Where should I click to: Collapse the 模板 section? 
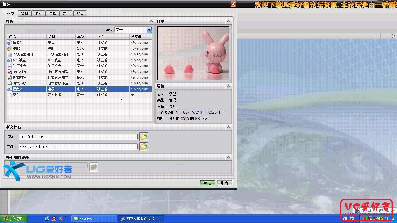pyautogui.click(x=151, y=21)
